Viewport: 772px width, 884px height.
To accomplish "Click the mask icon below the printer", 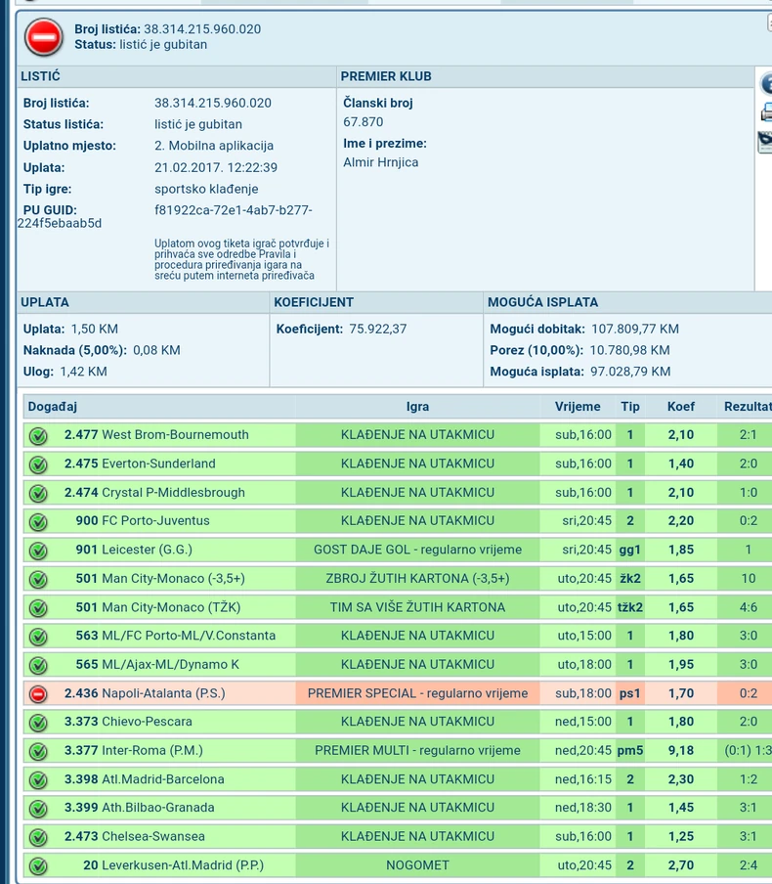I will pyautogui.click(x=766, y=143).
